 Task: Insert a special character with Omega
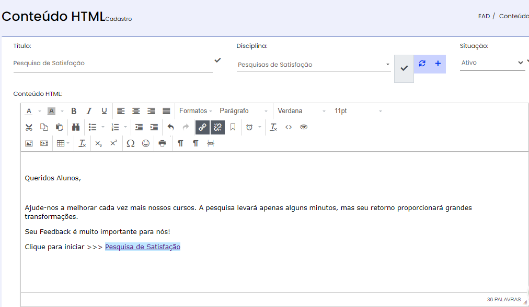(131, 143)
